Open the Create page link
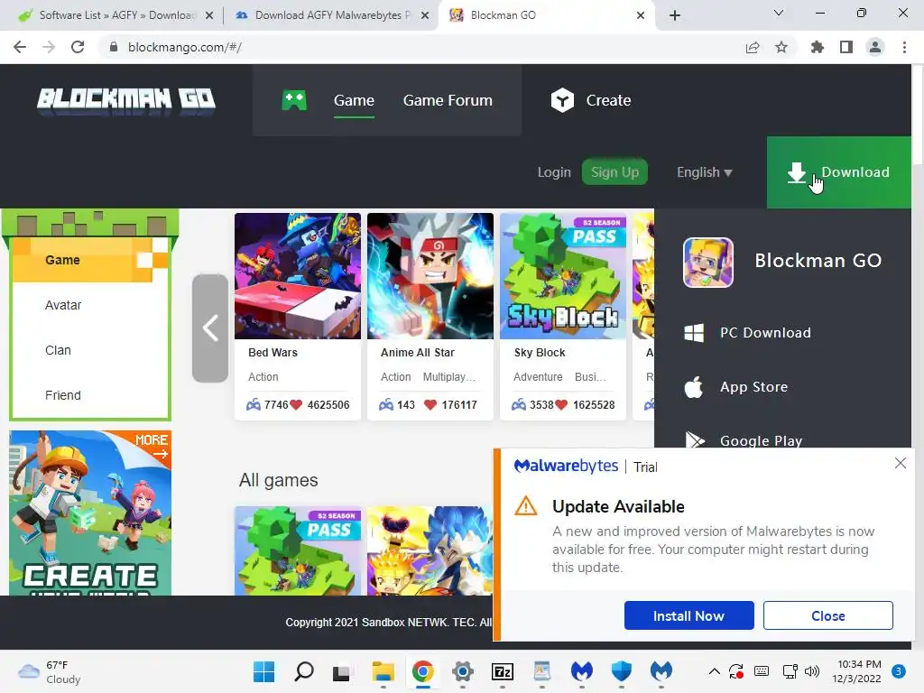Screen dimensions: 924x693 608,100
